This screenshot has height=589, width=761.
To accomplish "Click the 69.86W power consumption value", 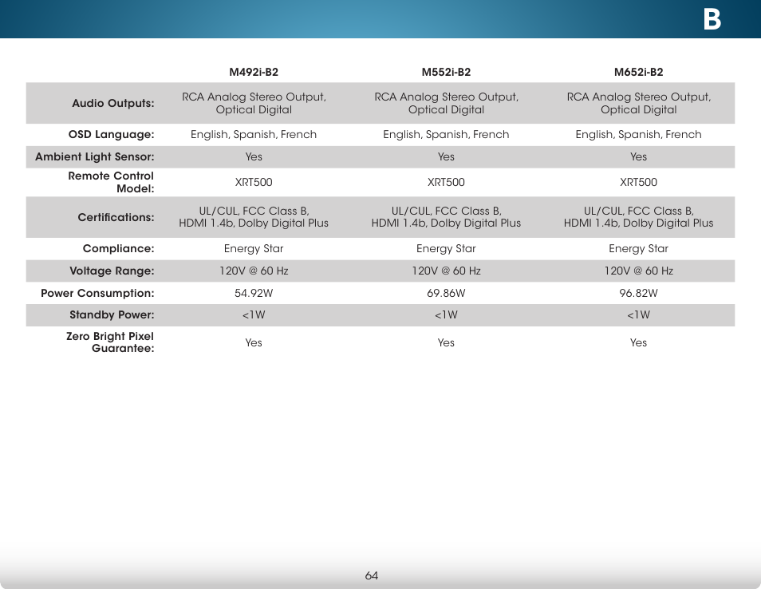I will point(446,293).
